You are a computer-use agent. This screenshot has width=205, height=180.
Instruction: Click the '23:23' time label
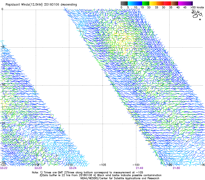(x=38, y=168)
